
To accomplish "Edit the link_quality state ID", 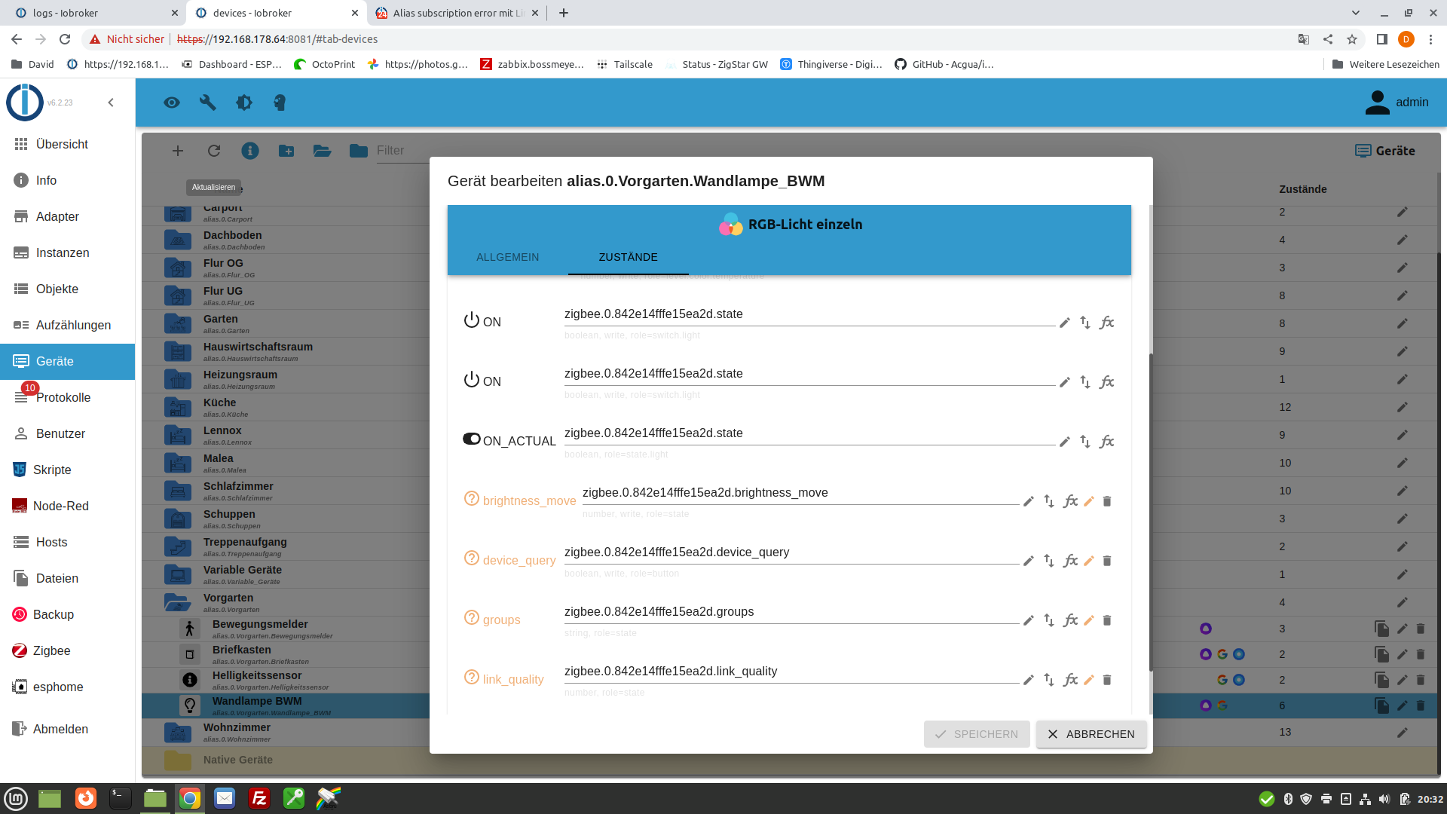I will pos(1028,680).
